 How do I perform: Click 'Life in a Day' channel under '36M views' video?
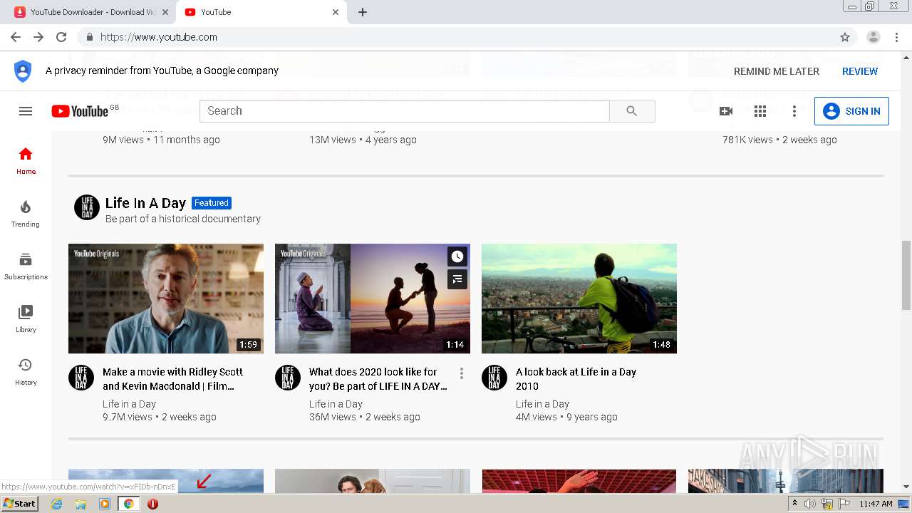(x=336, y=404)
